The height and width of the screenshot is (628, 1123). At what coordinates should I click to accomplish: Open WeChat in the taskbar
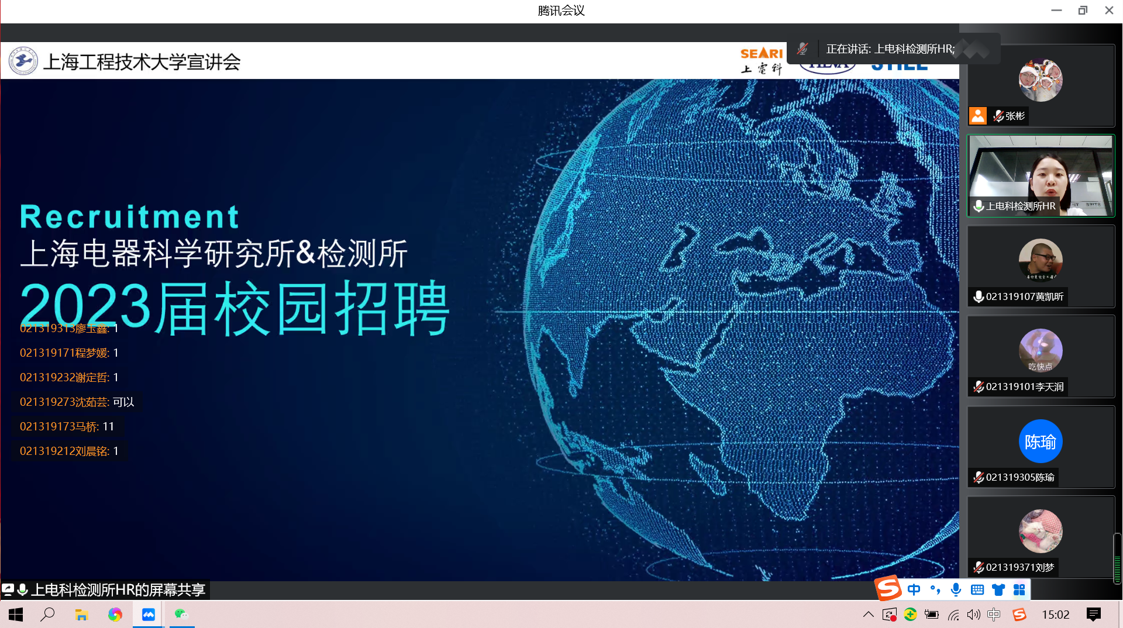[181, 615]
